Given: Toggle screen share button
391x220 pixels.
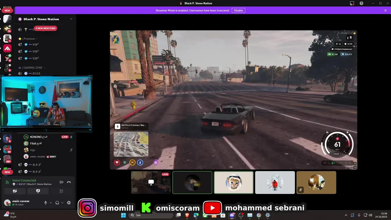Looking at the screenshot, I should point(38,191).
